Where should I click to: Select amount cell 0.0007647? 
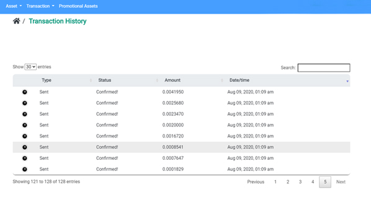click(173, 158)
